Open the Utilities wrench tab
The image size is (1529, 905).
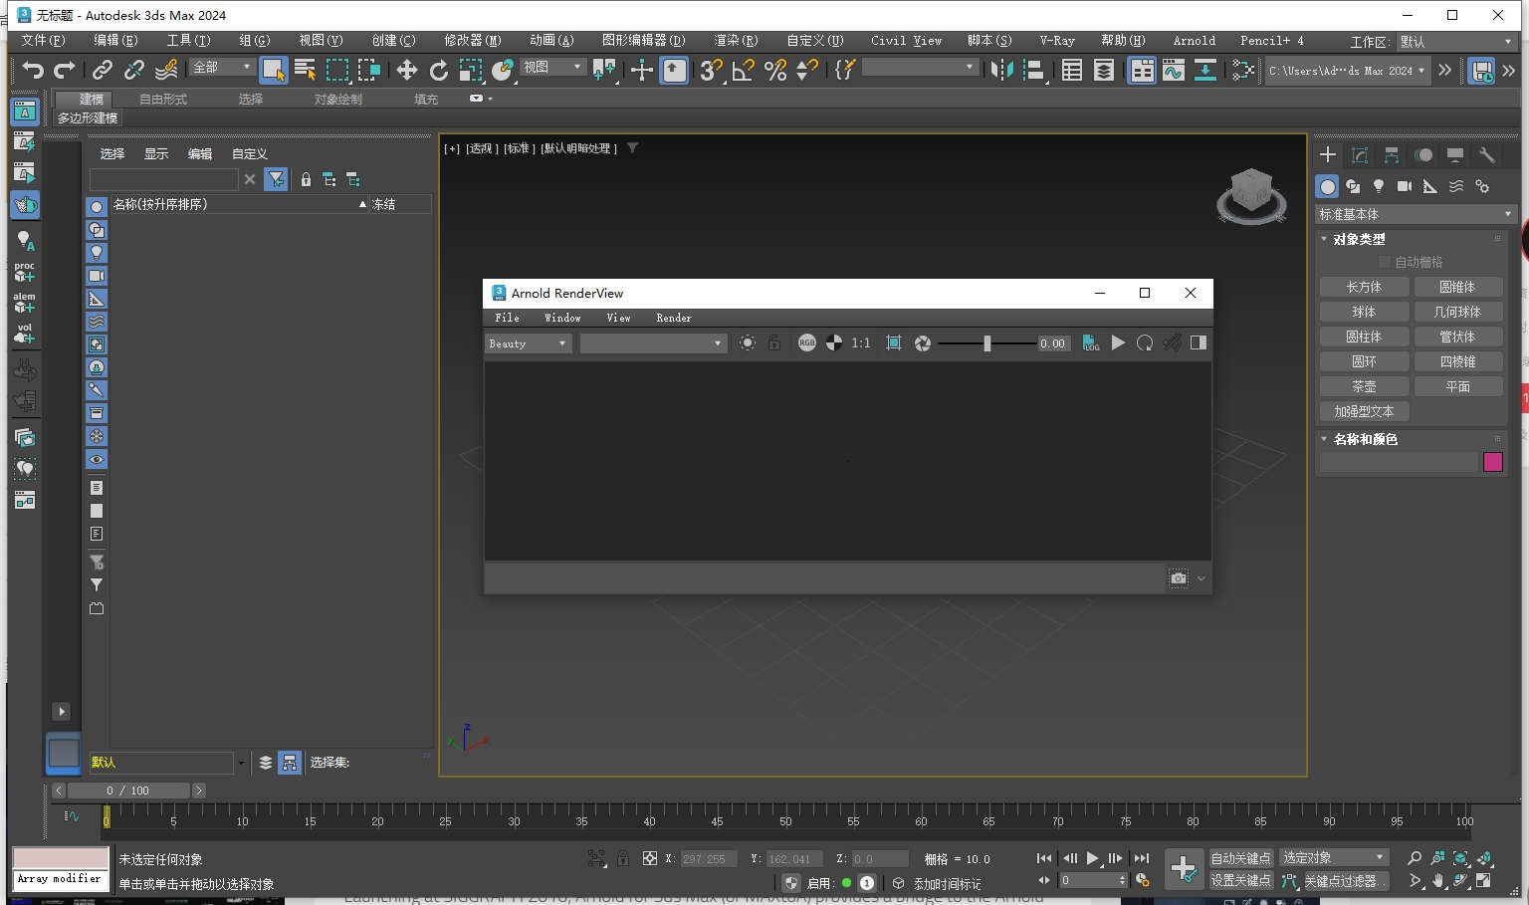[x=1487, y=154]
